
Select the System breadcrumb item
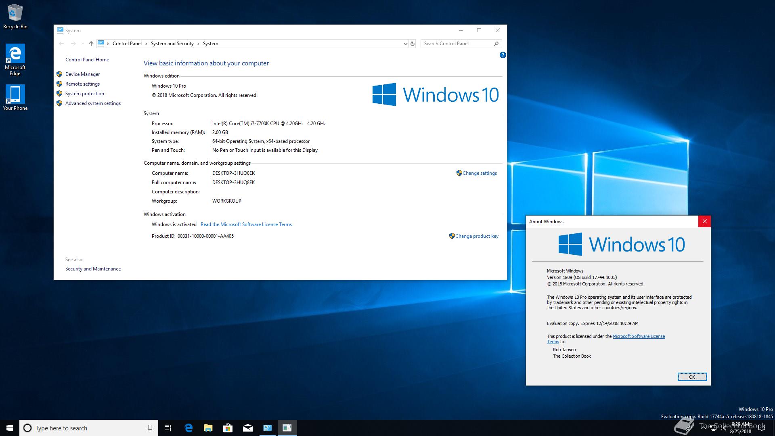point(210,44)
